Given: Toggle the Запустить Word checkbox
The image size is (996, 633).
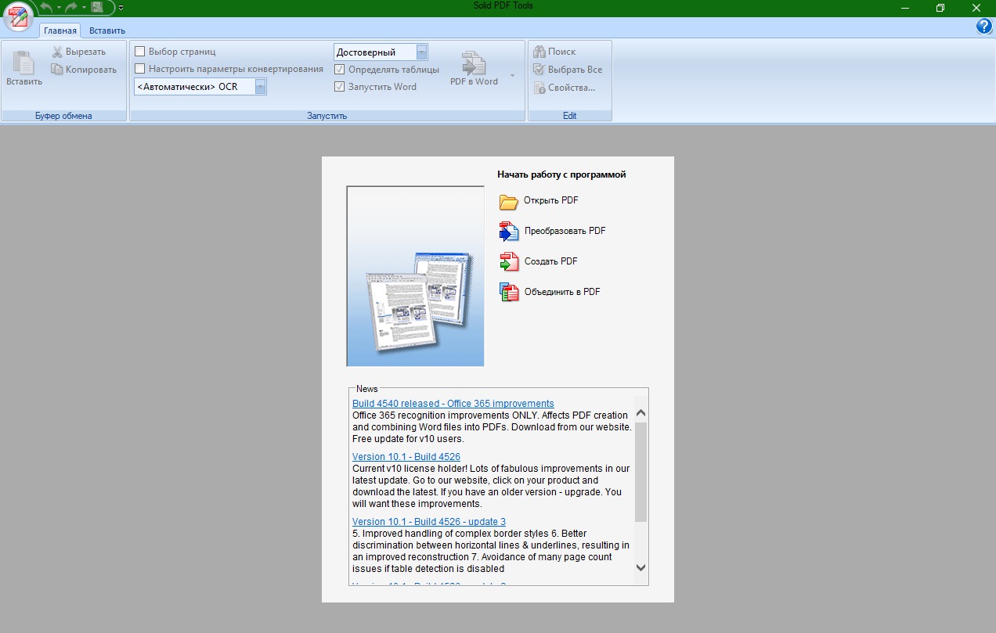Looking at the screenshot, I should click(x=340, y=87).
